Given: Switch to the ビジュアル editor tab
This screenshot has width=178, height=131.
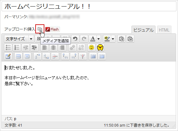Looking at the screenshot, I should coord(143,30).
